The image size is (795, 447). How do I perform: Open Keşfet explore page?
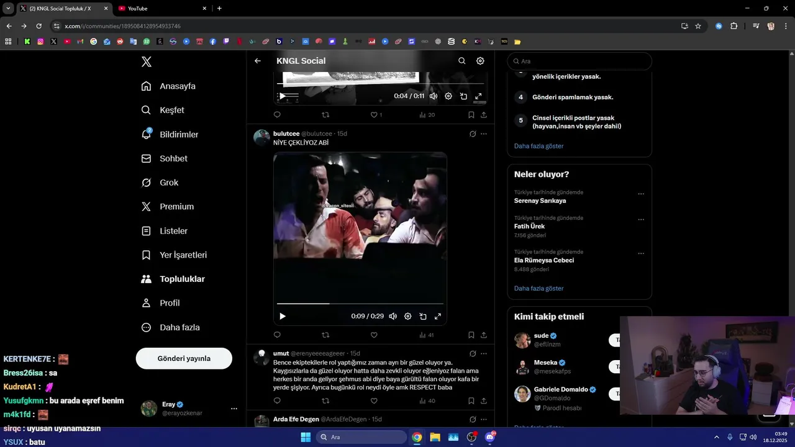click(163, 110)
